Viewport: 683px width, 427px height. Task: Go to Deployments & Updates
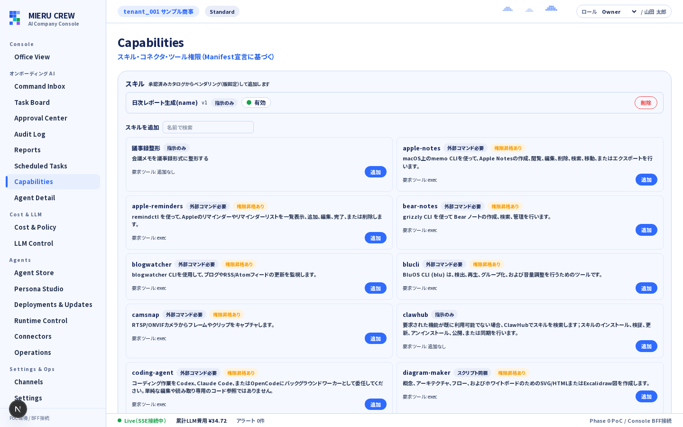53,305
